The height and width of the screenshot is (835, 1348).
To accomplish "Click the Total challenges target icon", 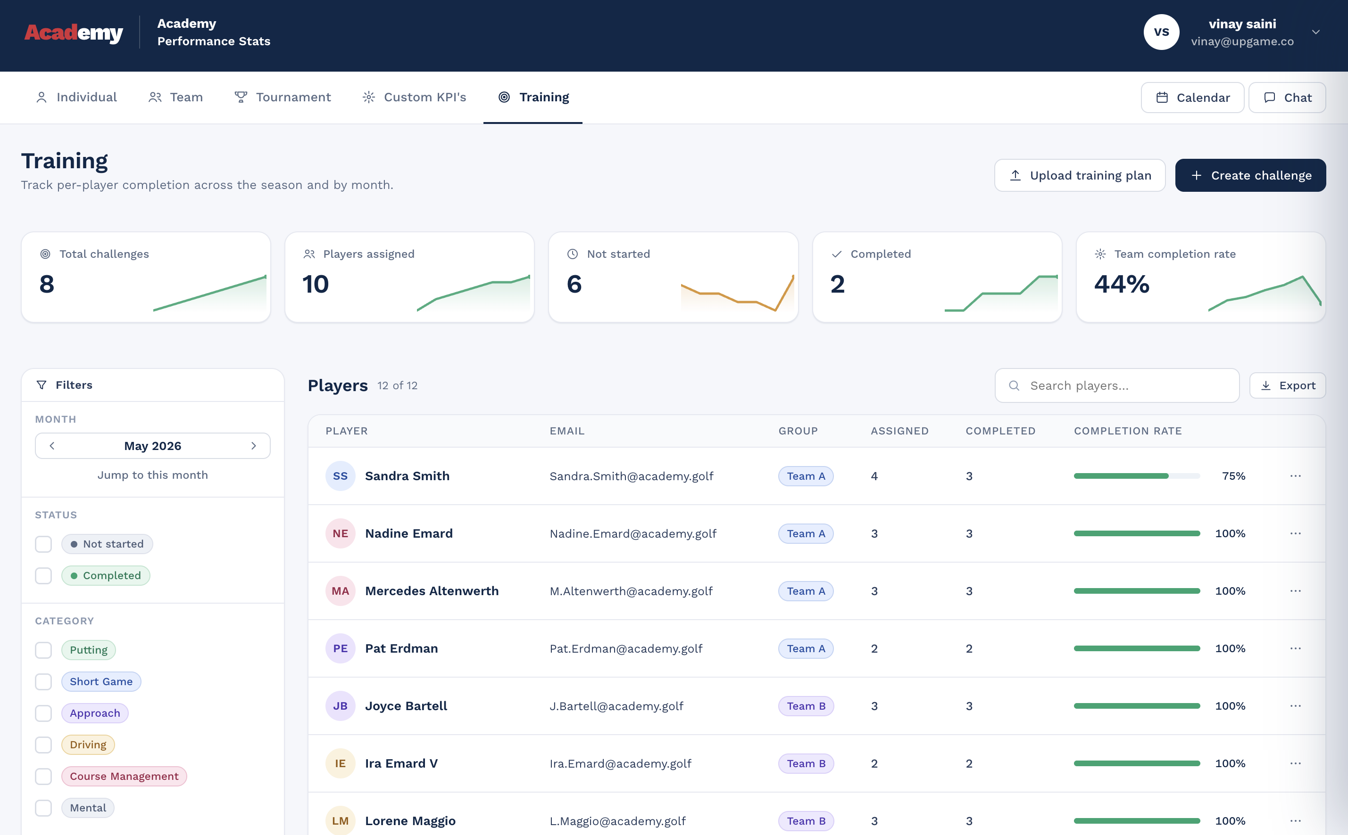I will pyautogui.click(x=45, y=254).
